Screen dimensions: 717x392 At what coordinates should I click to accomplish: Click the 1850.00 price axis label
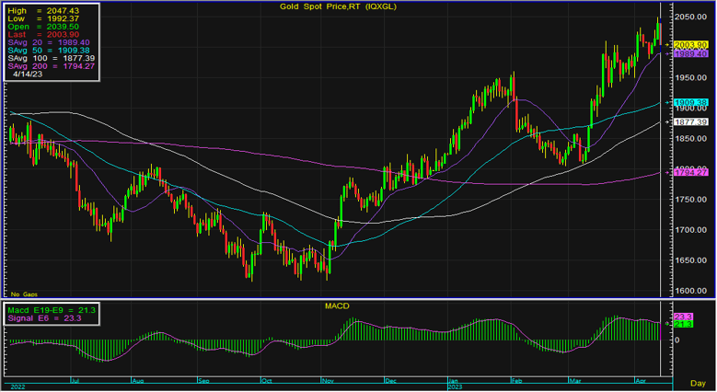point(691,139)
